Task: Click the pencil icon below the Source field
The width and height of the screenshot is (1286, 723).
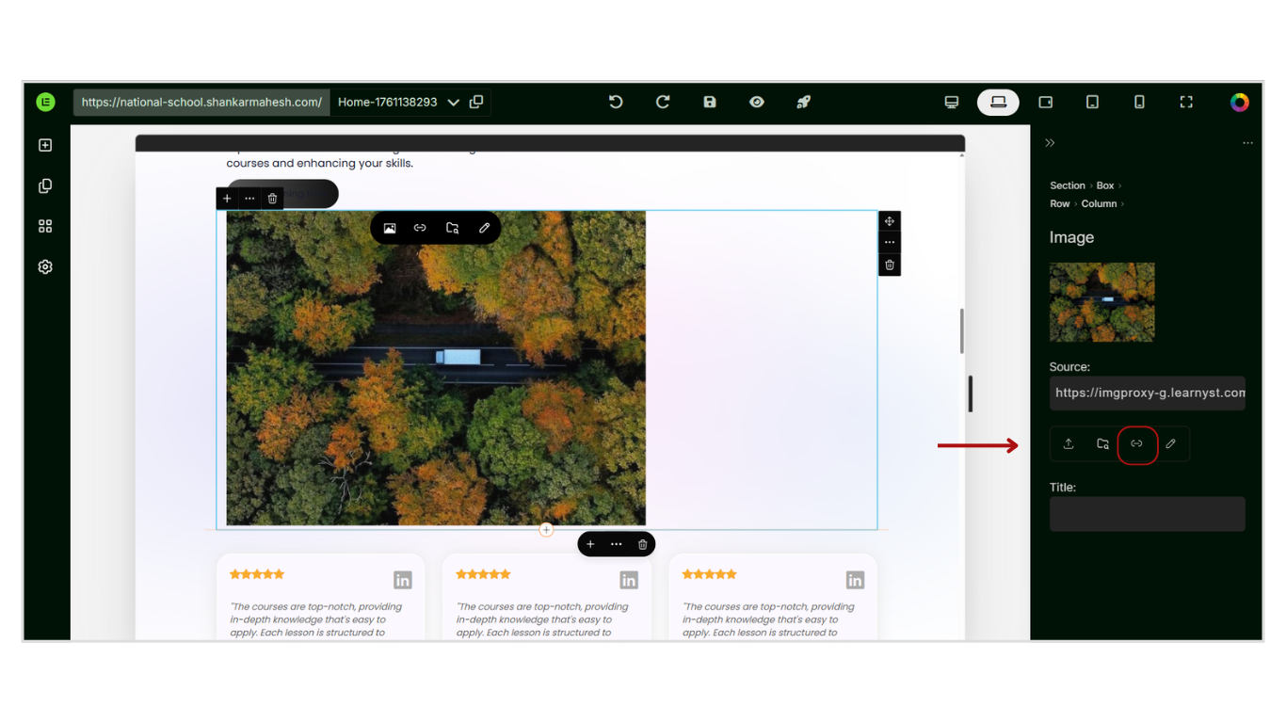Action: click(1170, 443)
